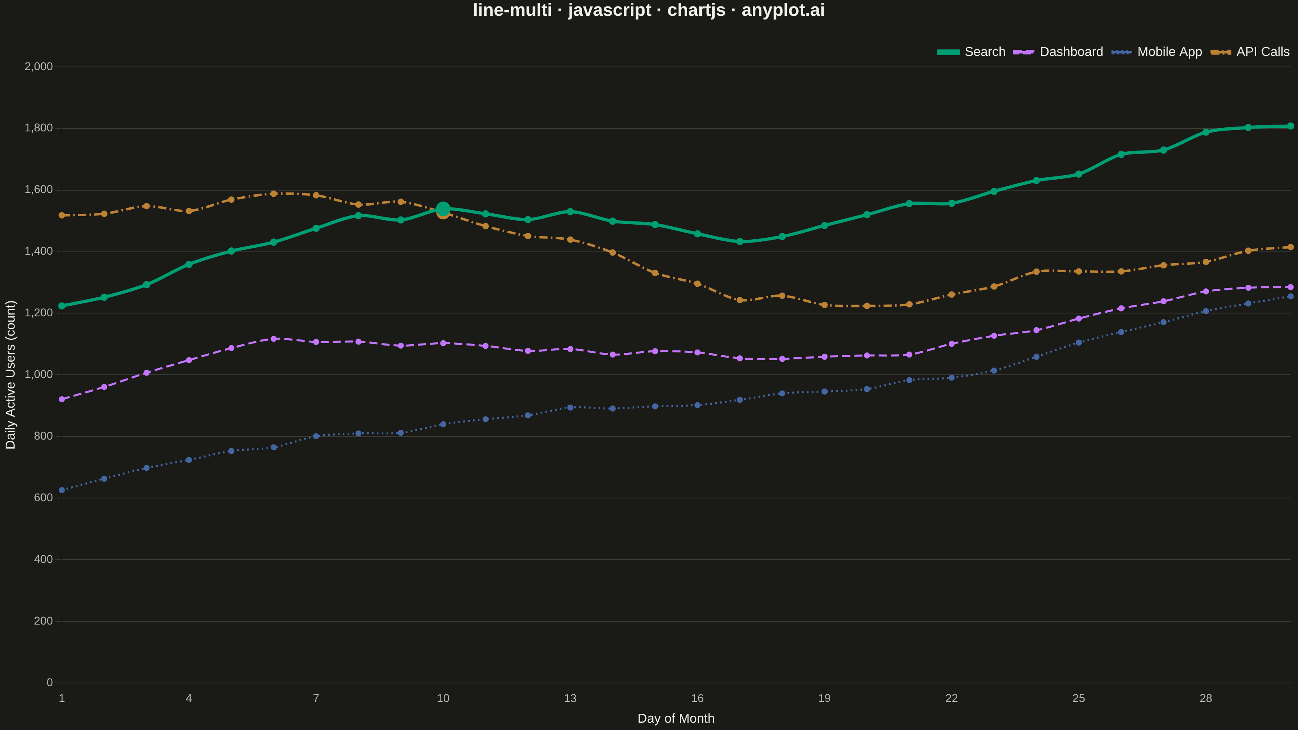Hide the API Calls legend entry
The image size is (1298, 730).
tap(1250, 52)
